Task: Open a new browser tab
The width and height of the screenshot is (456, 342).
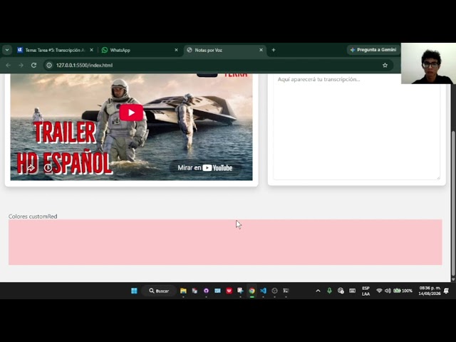Action: coord(274,50)
